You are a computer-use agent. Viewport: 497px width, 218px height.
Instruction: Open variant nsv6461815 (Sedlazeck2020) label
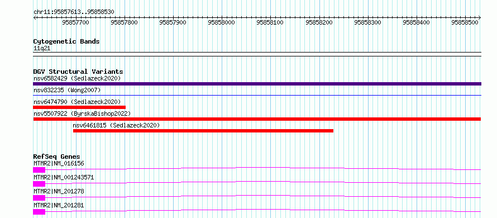[116, 125]
